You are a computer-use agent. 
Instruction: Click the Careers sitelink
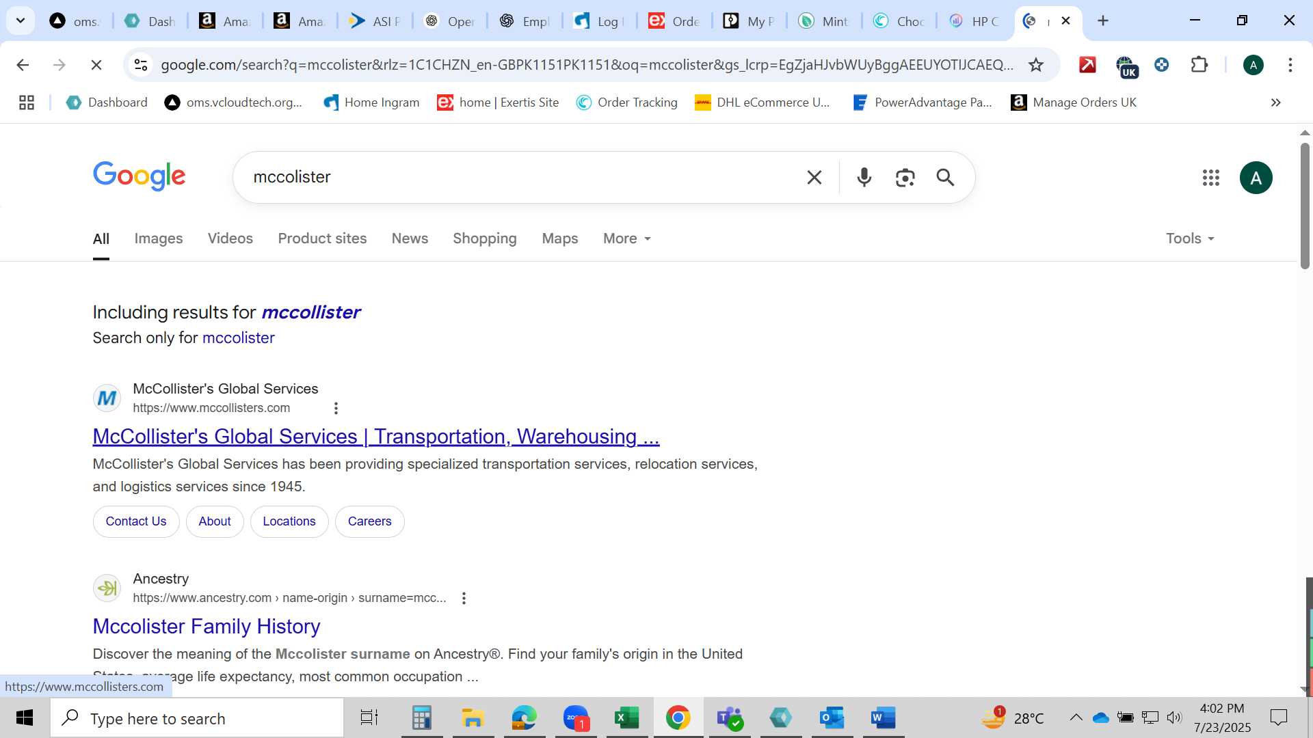pos(370,522)
